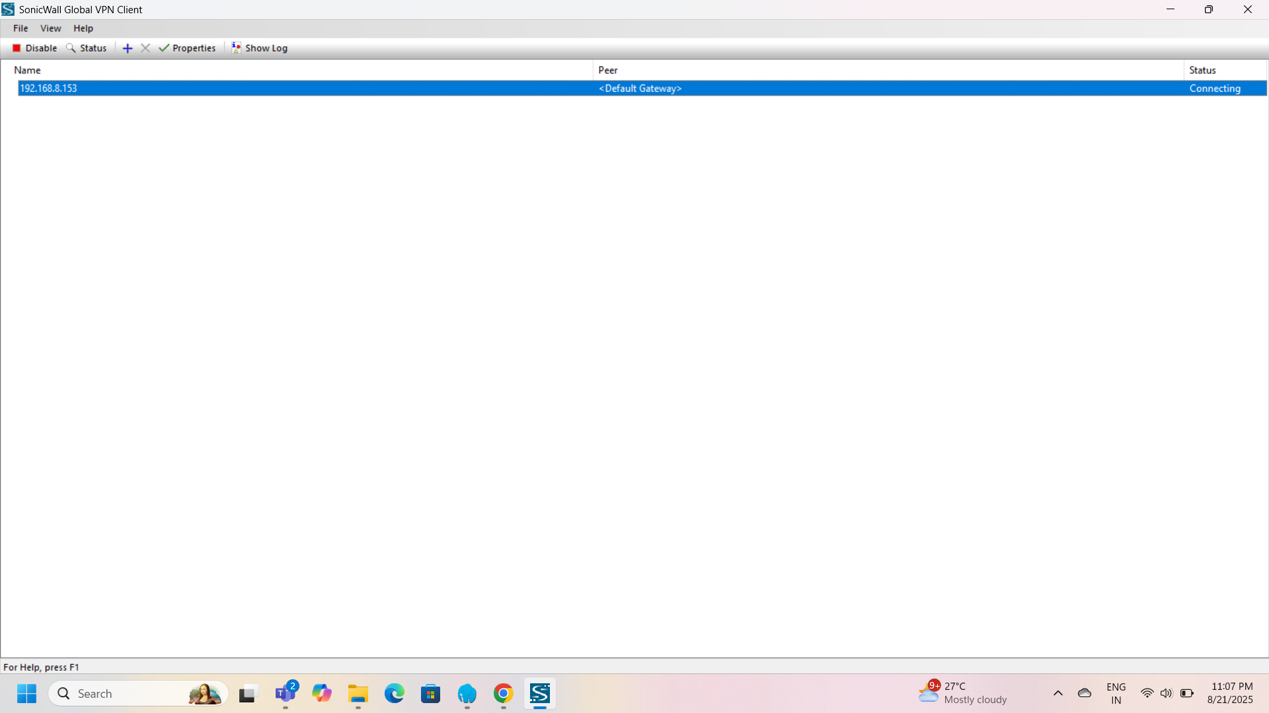Open the Wi-Fi network tray icon
Viewport: 1269px width, 713px height.
tap(1147, 693)
